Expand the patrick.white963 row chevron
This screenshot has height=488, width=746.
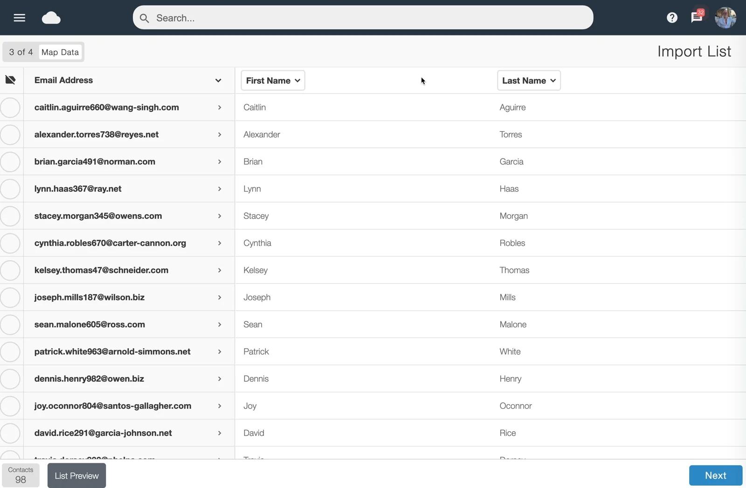(x=220, y=352)
